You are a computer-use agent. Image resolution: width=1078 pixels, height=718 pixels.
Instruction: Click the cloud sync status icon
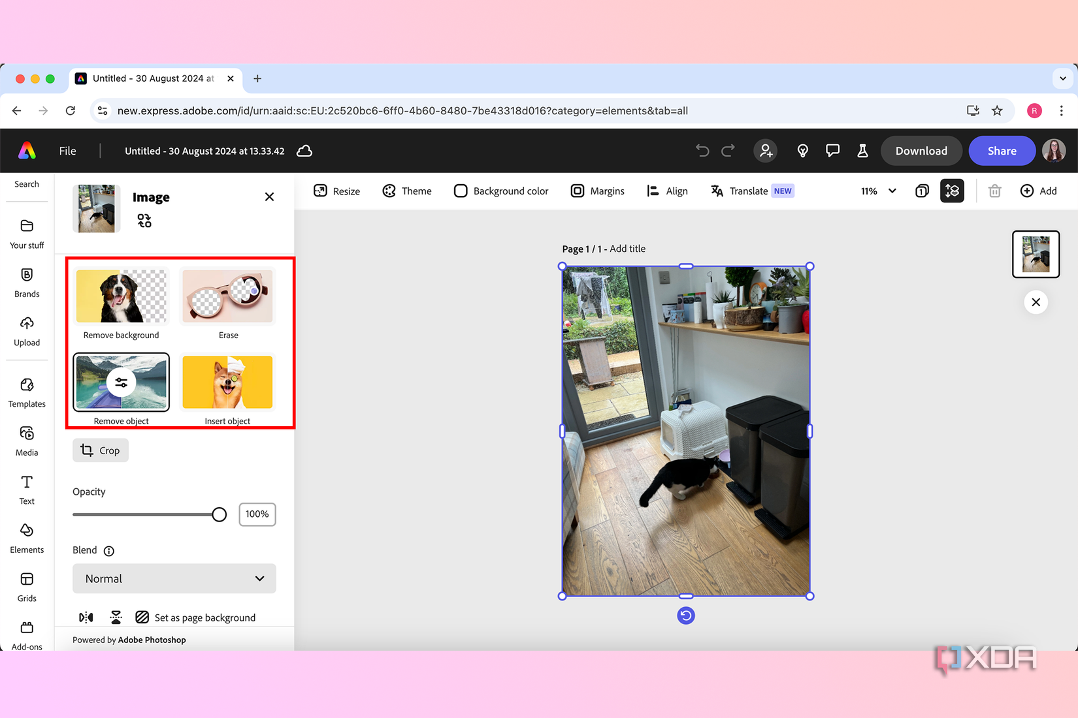[304, 151]
